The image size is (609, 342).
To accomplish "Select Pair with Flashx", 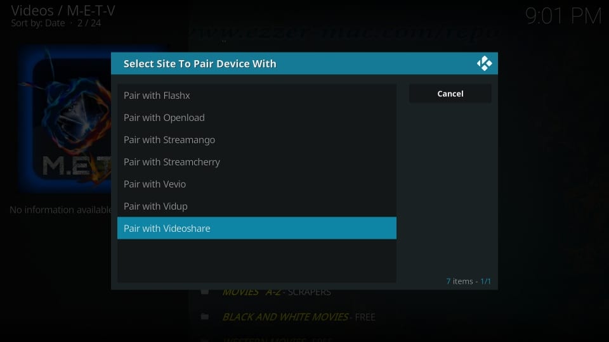I will click(257, 96).
